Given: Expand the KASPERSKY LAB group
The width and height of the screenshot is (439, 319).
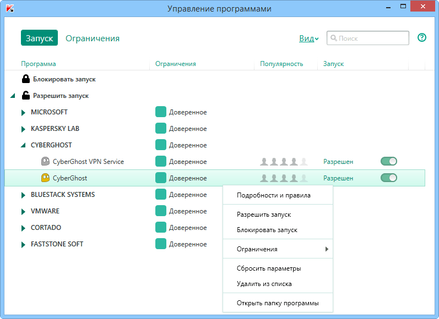Looking at the screenshot, I should [x=23, y=129].
